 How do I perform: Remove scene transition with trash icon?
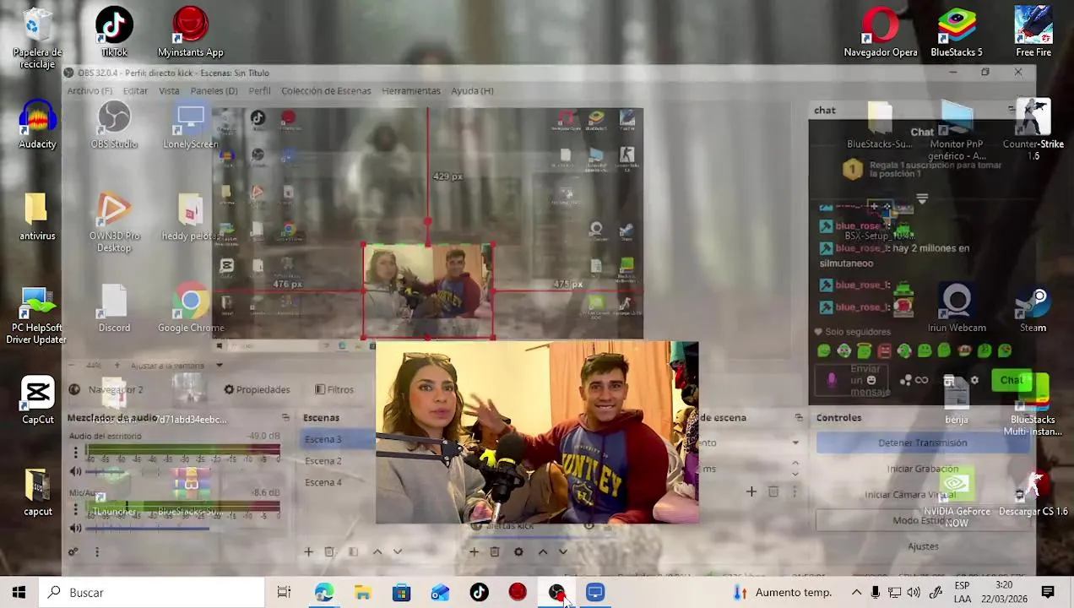coord(773,491)
